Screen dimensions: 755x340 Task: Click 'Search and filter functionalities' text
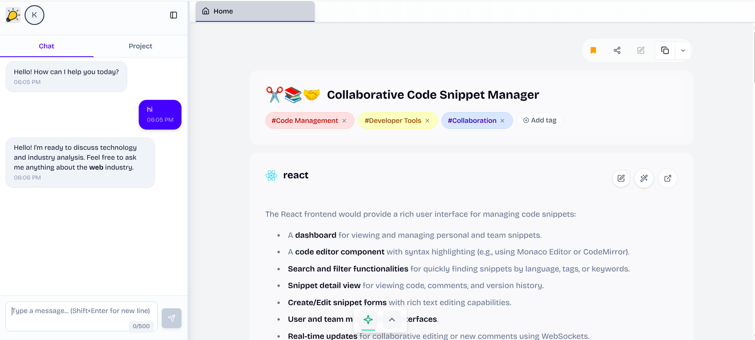tap(348, 269)
